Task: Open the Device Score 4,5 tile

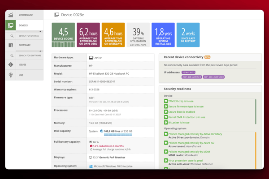Action: (x=63, y=35)
